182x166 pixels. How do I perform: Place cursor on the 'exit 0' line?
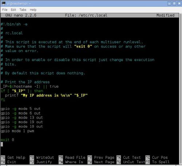point(7,140)
